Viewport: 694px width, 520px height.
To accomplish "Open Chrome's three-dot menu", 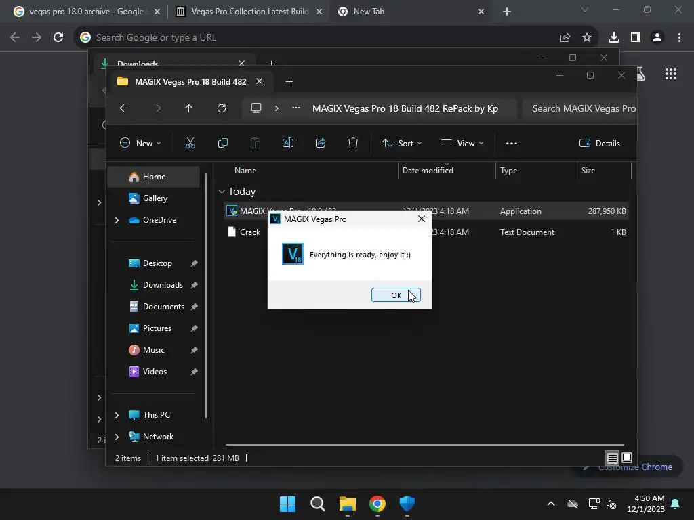I will [679, 38].
